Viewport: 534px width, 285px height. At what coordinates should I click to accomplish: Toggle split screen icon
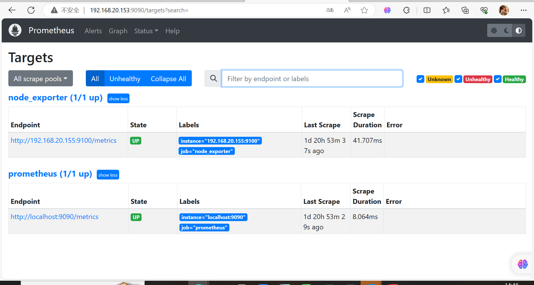pyautogui.click(x=427, y=10)
